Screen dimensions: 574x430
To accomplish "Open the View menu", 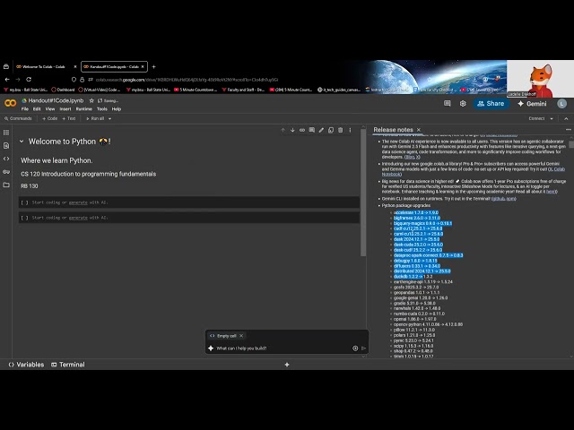I will tap(50, 109).
